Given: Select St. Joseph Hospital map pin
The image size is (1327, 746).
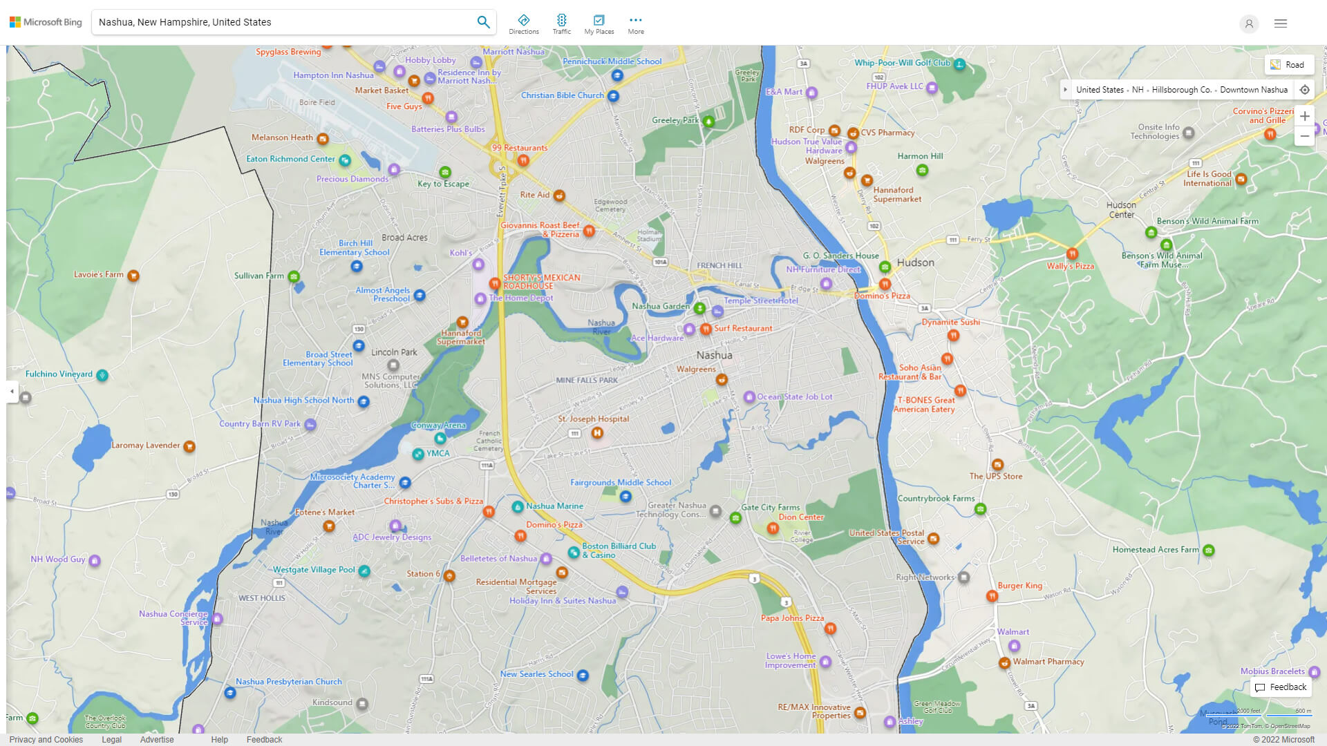Looking at the screenshot, I should 597,433.
